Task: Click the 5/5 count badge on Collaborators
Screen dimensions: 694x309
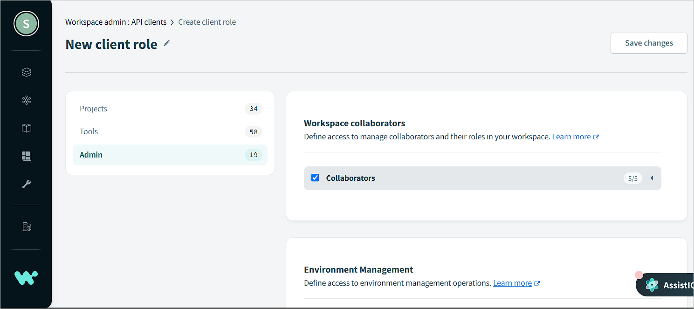Action: (x=632, y=178)
